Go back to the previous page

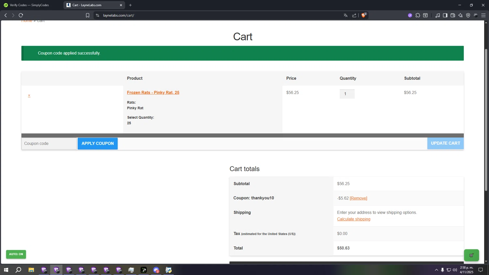[x=6, y=15]
